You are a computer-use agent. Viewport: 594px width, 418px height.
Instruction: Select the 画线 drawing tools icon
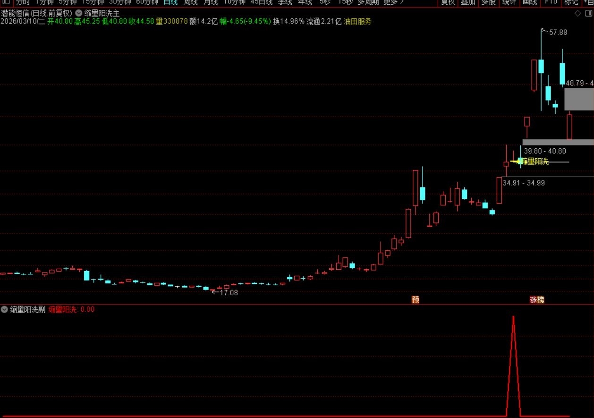click(x=530, y=2)
